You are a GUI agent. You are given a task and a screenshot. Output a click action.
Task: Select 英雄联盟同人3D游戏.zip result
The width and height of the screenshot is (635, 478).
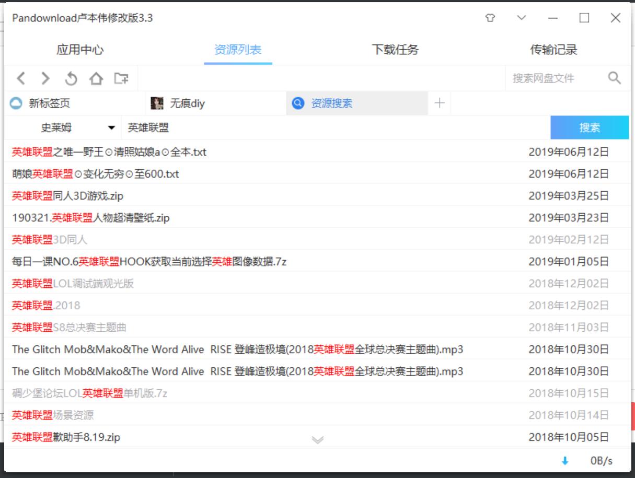click(317, 196)
